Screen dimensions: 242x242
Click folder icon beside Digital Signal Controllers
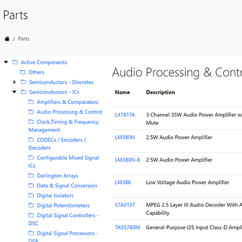[31, 215]
